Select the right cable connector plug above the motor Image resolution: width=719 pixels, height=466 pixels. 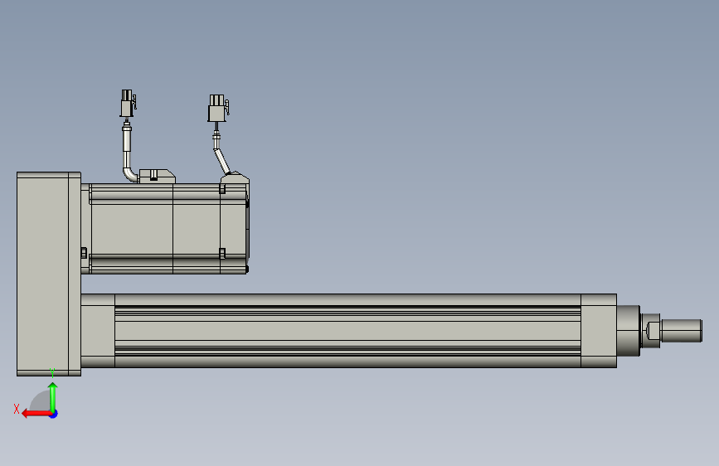(218, 109)
